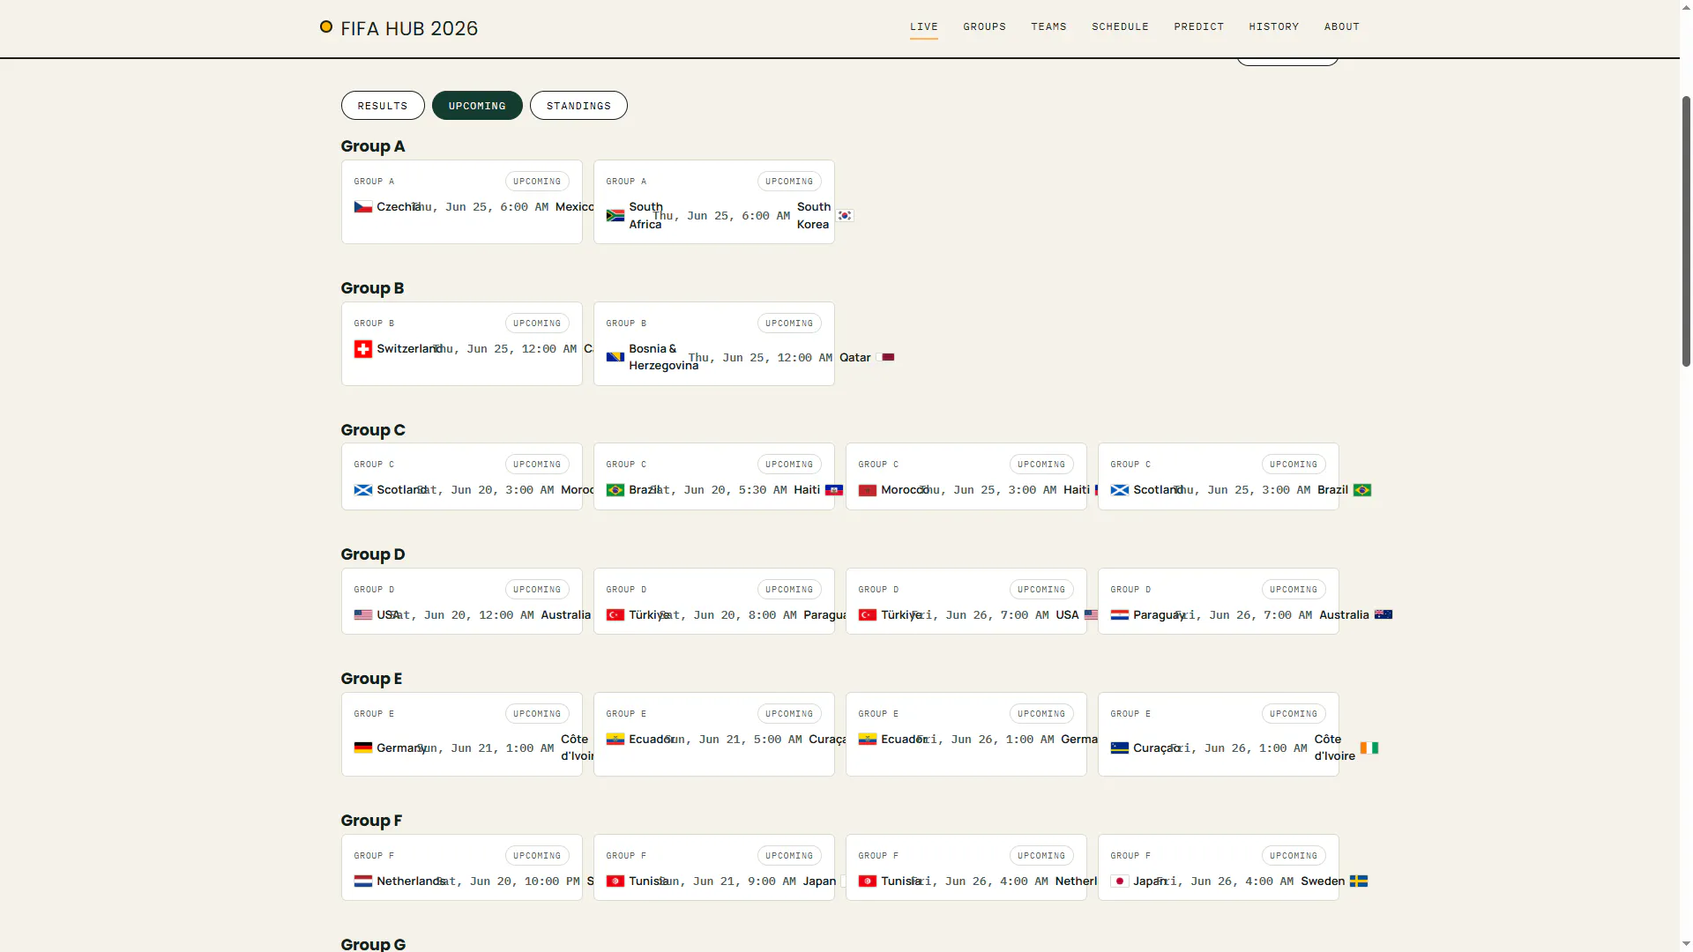
Task: Click Türkiye flag in the Türkiye–USA card
Action: [867, 615]
